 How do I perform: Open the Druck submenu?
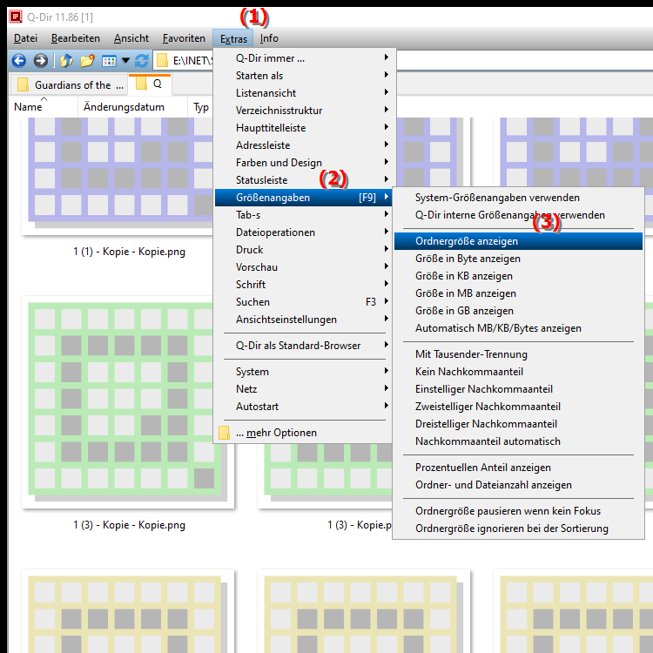tap(303, 250)
